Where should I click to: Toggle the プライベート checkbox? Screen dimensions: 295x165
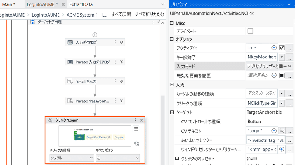tap(250, 31)
